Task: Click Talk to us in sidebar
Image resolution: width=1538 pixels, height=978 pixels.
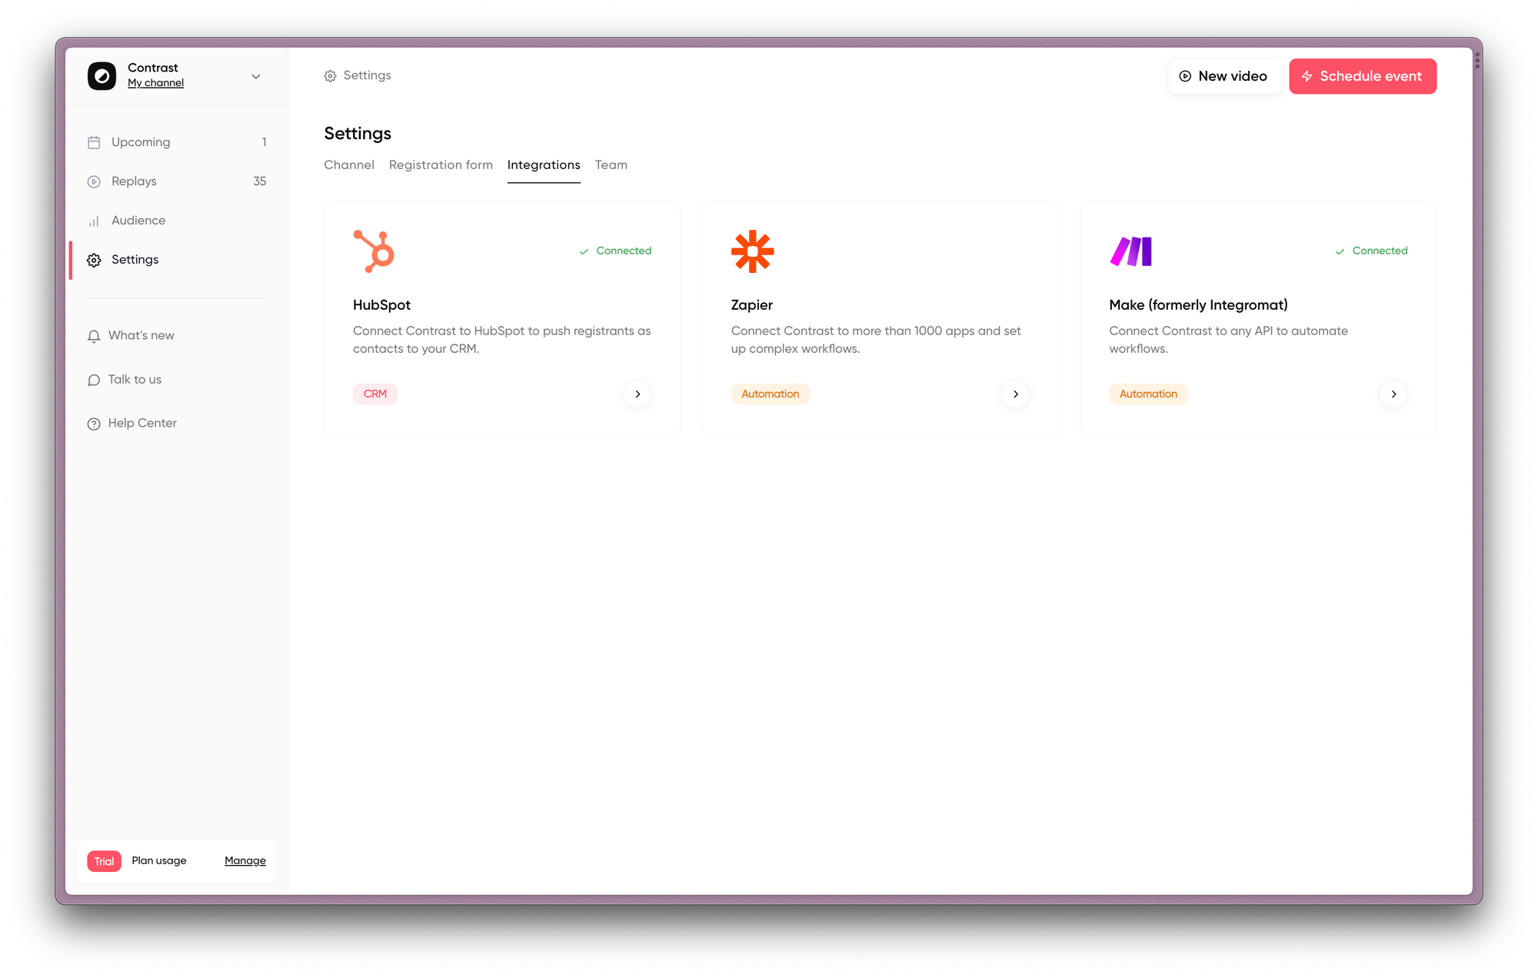Action: (x=135, y=378)
